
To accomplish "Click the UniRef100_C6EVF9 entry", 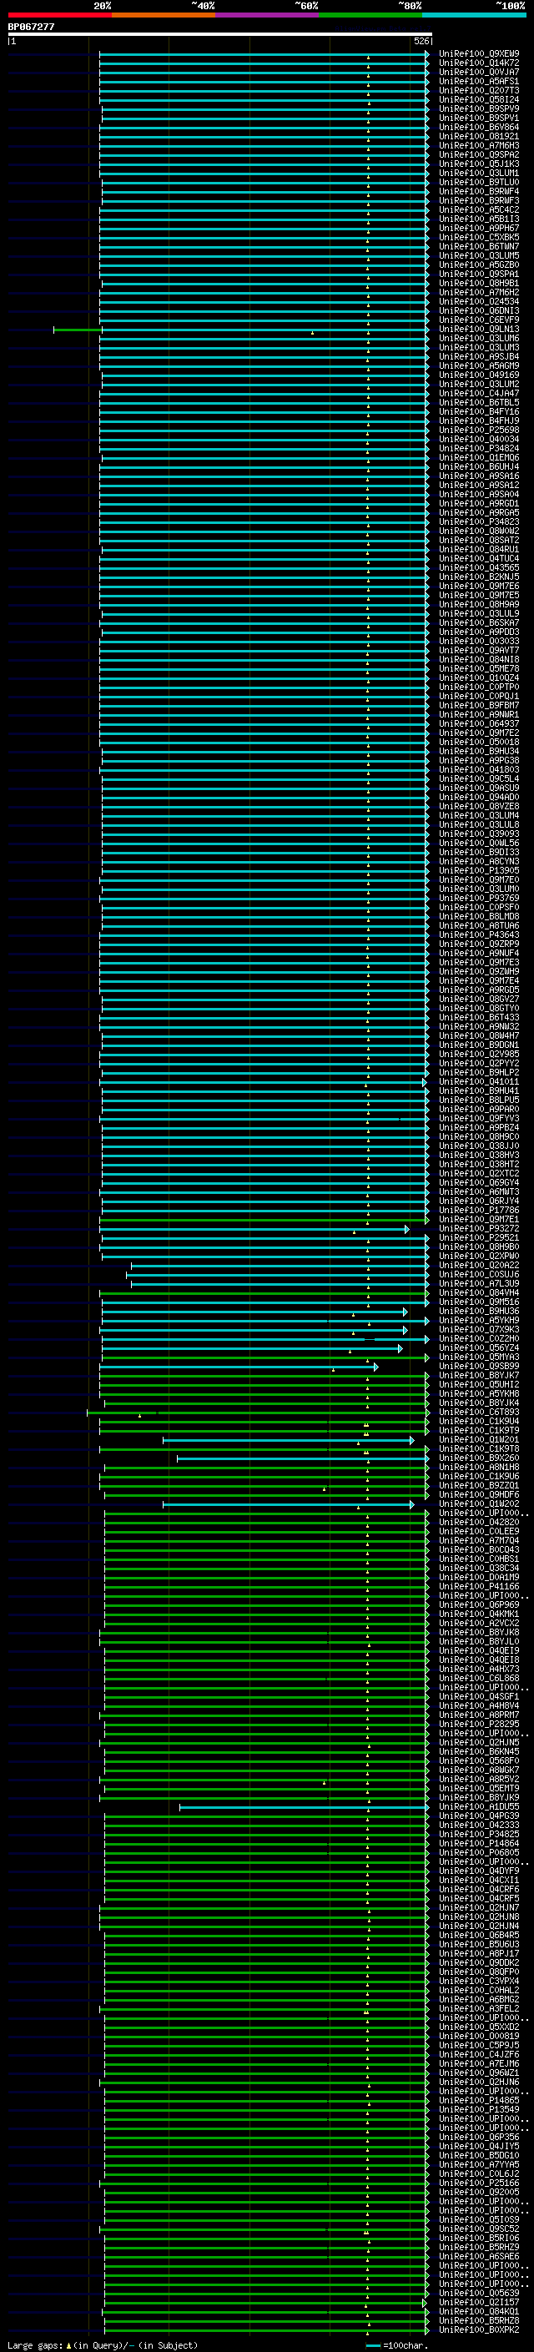I will pos(479,320).
